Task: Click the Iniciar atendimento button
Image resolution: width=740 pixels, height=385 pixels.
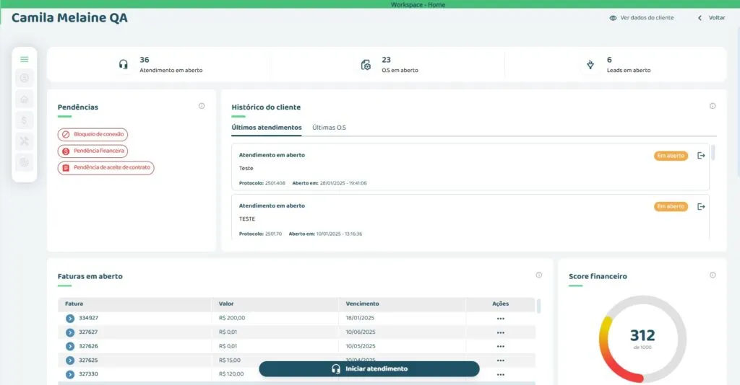Action: (x=369, y=369)
